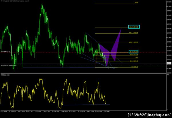Click the GOLD,Daily chart title text
Screen dimensions: 172x118
point(6,1)
